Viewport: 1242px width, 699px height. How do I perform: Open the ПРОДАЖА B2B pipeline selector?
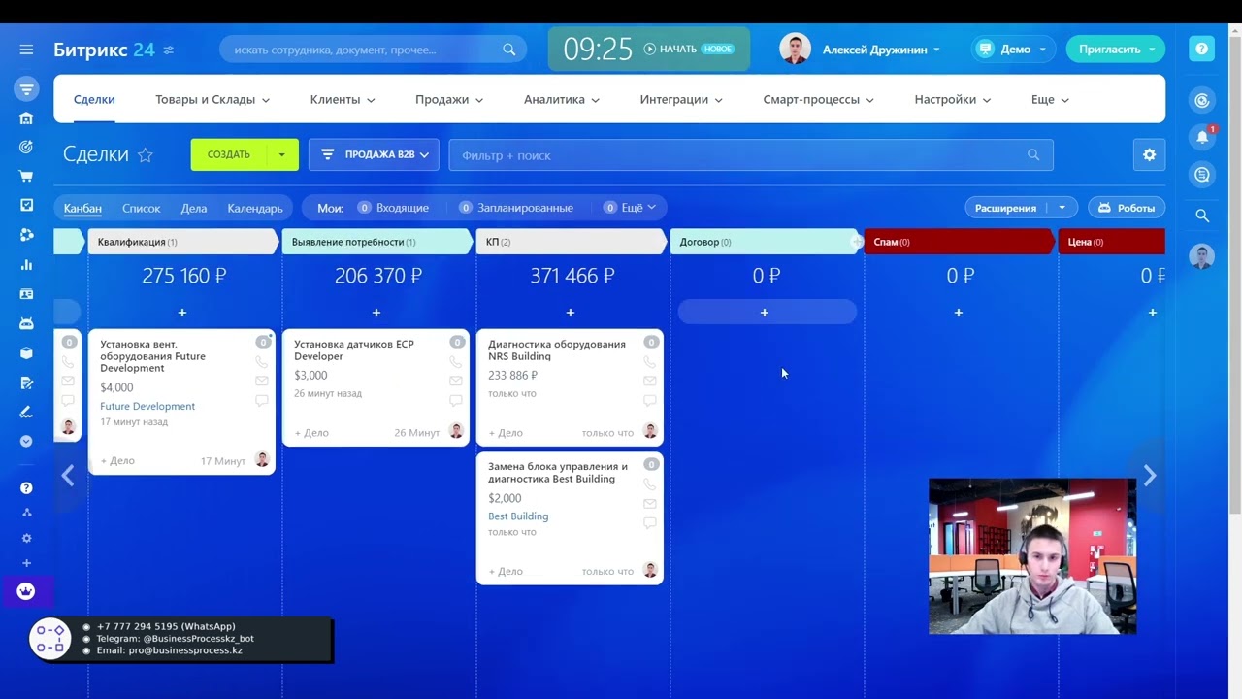[374, 154]
